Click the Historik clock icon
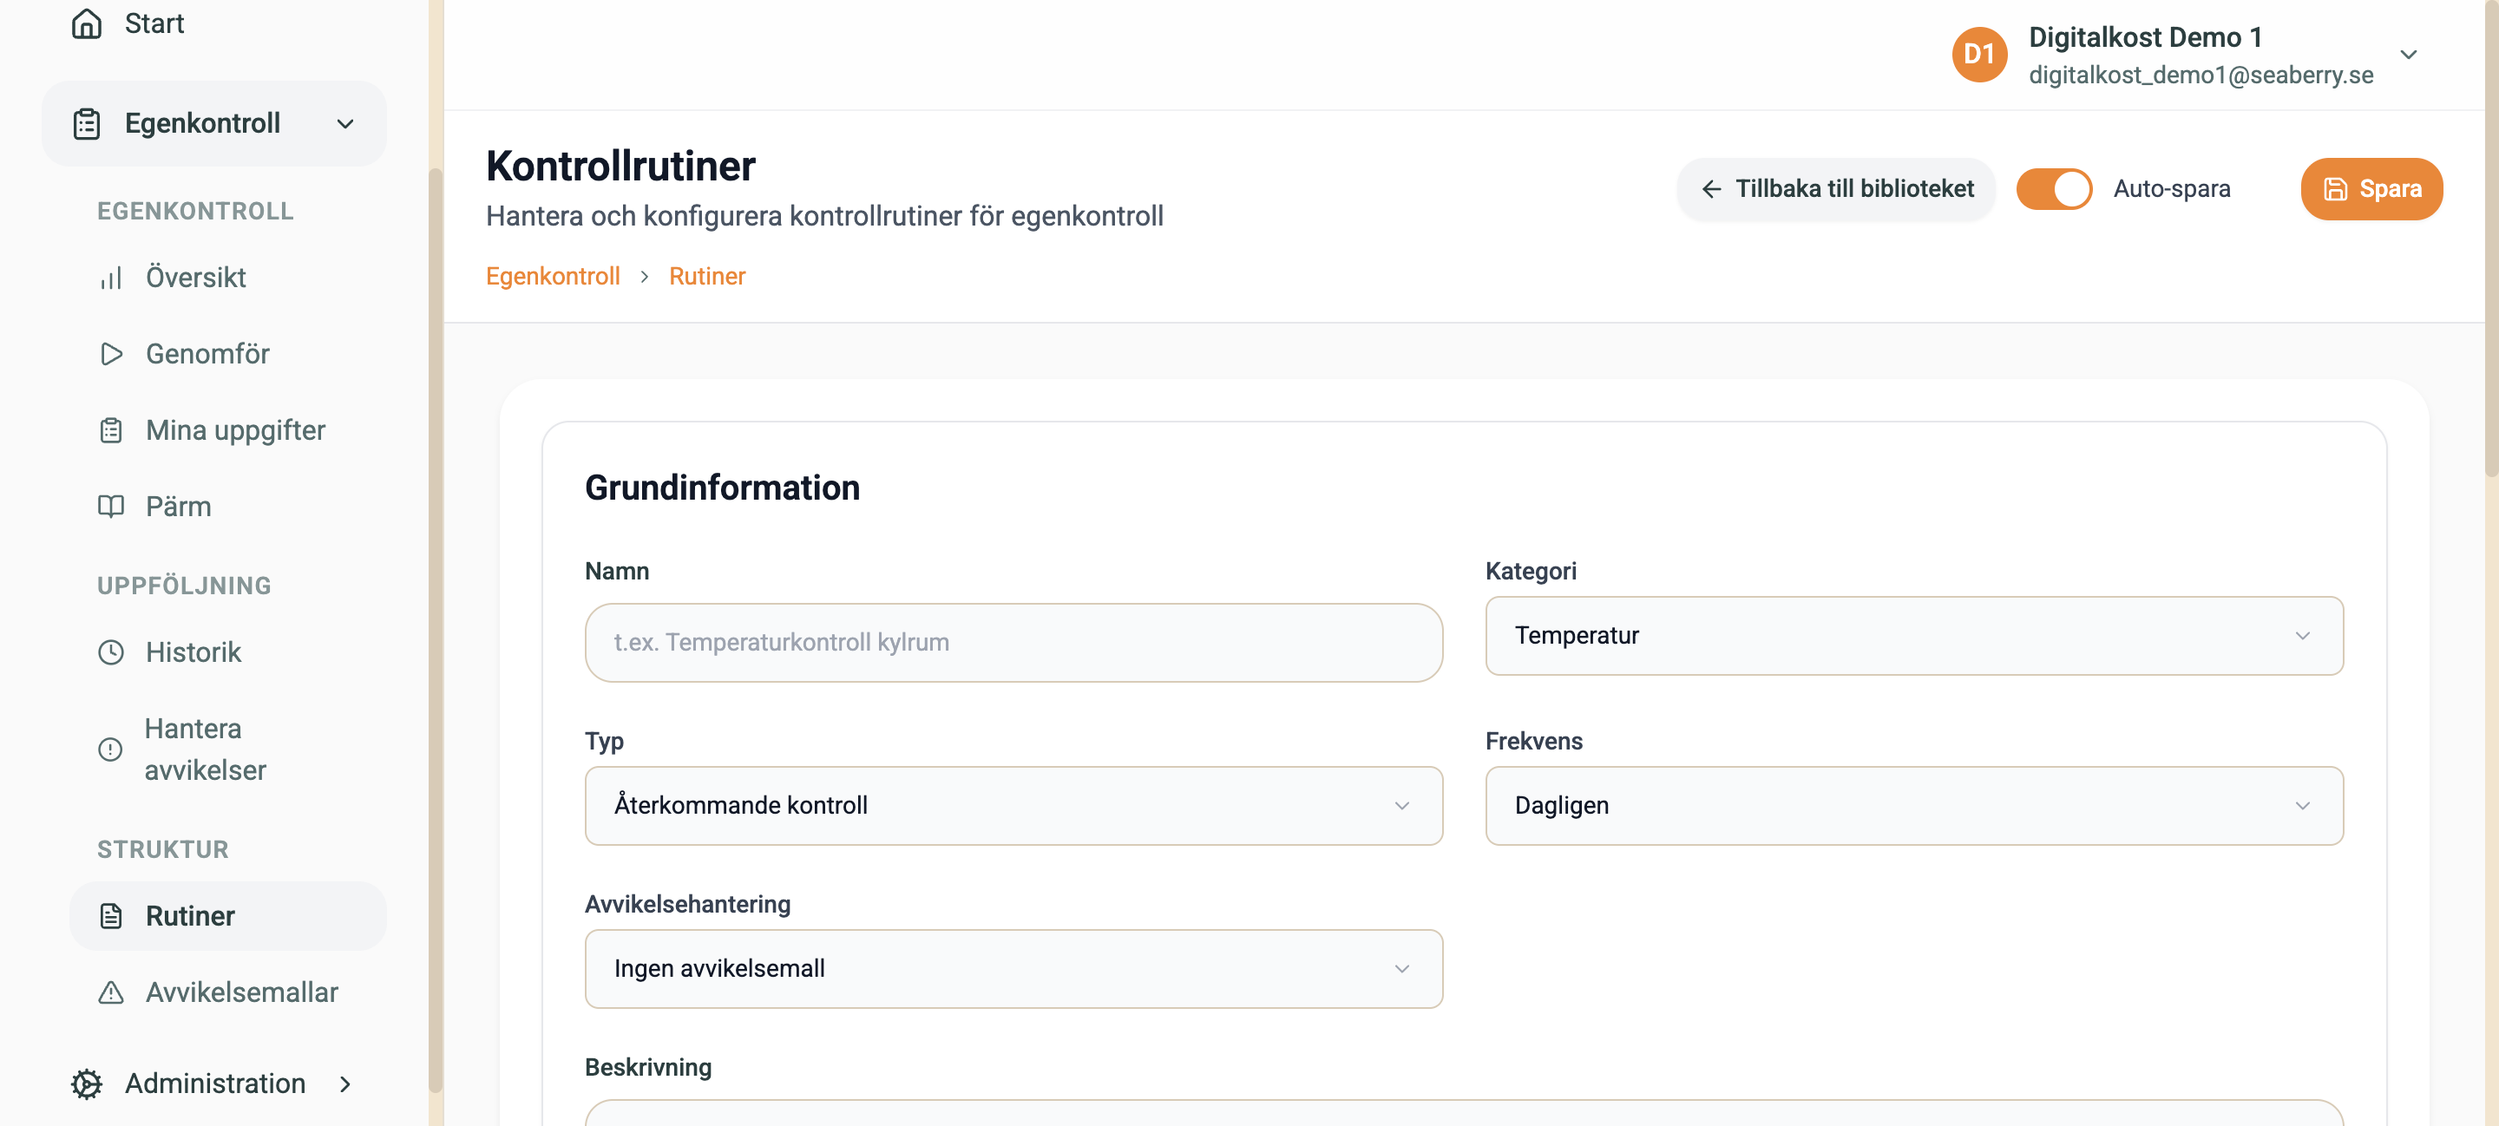The width and height of the screenshot is (2499, 1126). tap(110, 651)
